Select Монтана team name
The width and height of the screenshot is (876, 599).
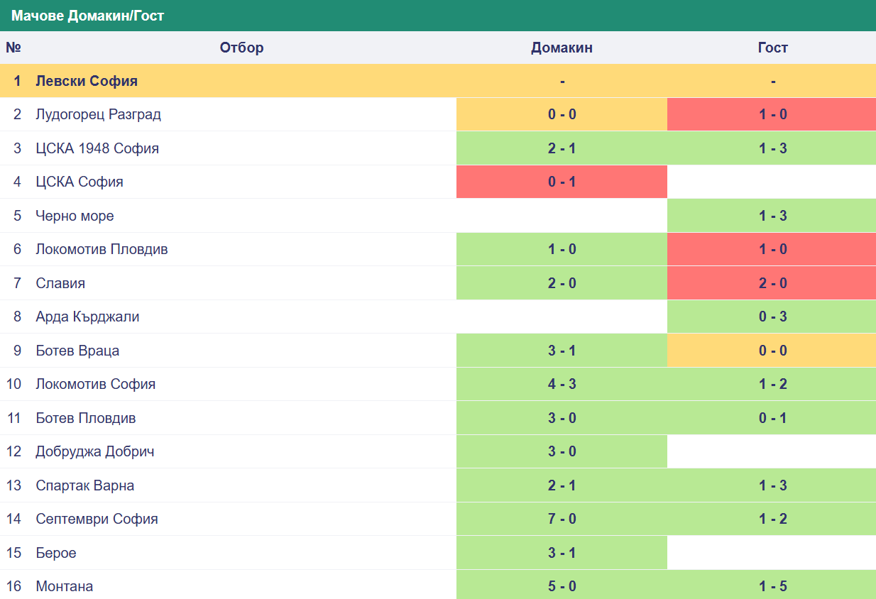(x=64, y=586)
